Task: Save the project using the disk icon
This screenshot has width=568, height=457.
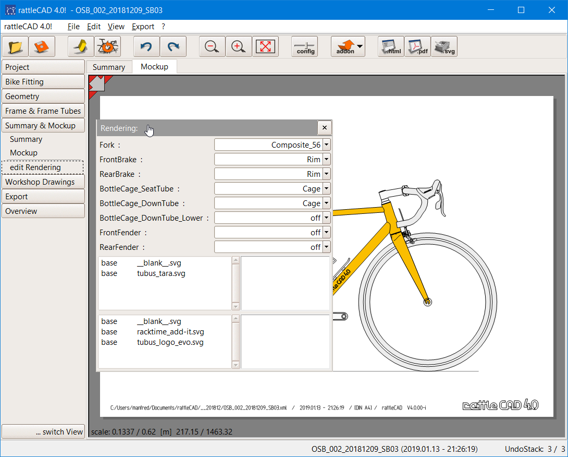Action: [x=42, y=46]
